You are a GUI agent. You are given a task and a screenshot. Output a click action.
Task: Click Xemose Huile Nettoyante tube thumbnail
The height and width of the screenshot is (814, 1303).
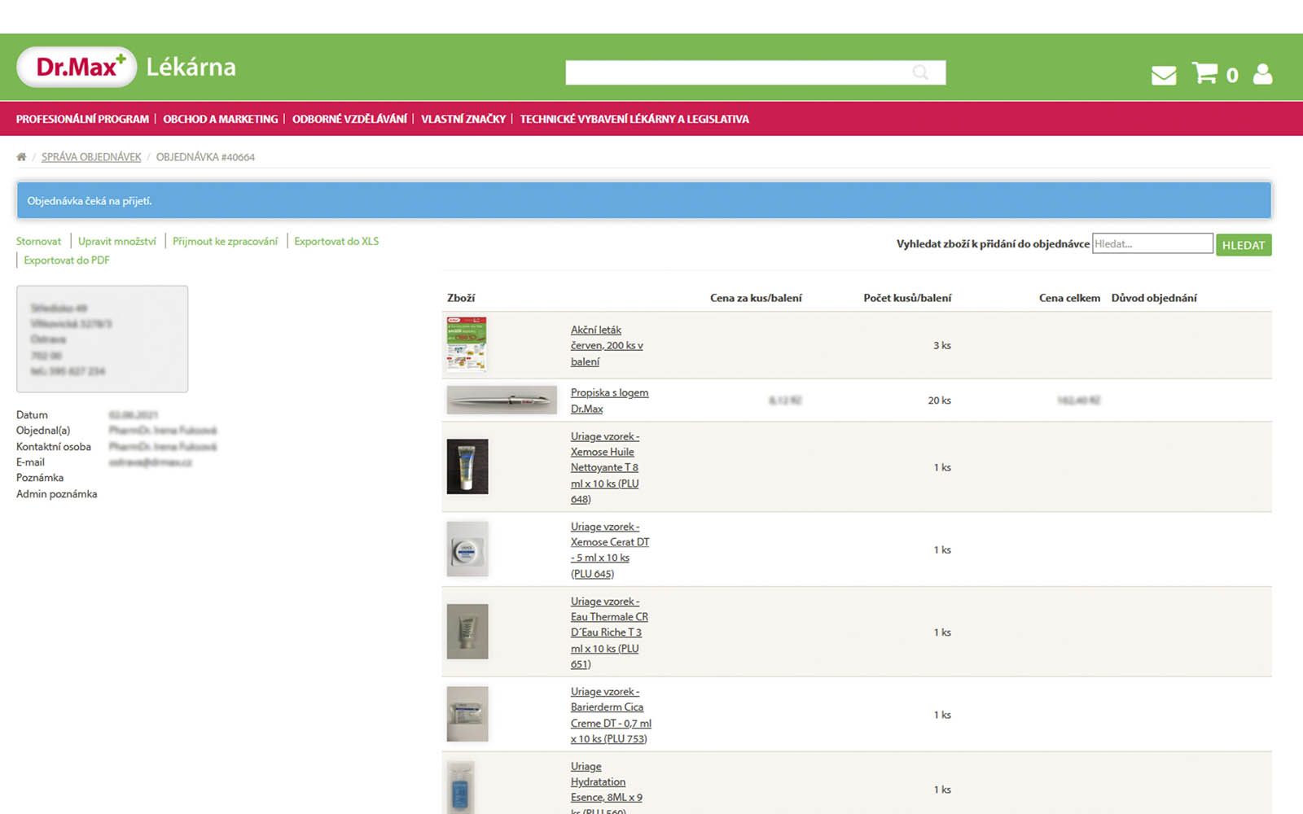click(467, 466)
